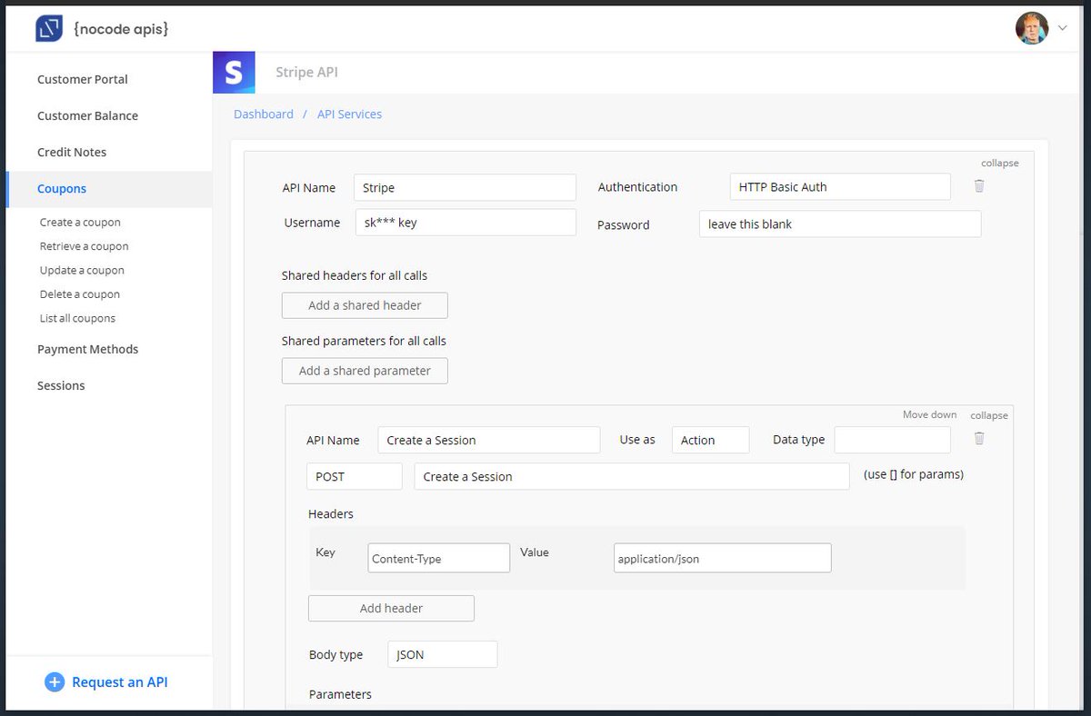Open Sessions in sidebar

61,385
